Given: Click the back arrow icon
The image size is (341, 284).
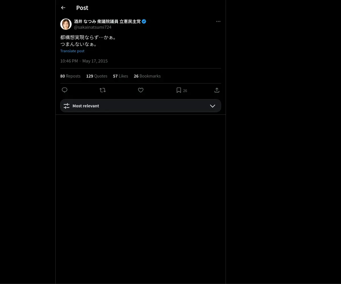Looking at the screenshot, I should tap(63, 8).
